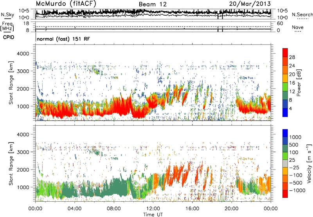The height and width of the screenshot is (217, 313).
Task: Click the 'normal (fast) 151 RF' text
Action: [63, 39]
